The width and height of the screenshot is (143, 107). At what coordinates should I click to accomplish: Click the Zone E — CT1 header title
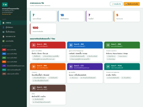pyautogui.click(x=79, y=66)
